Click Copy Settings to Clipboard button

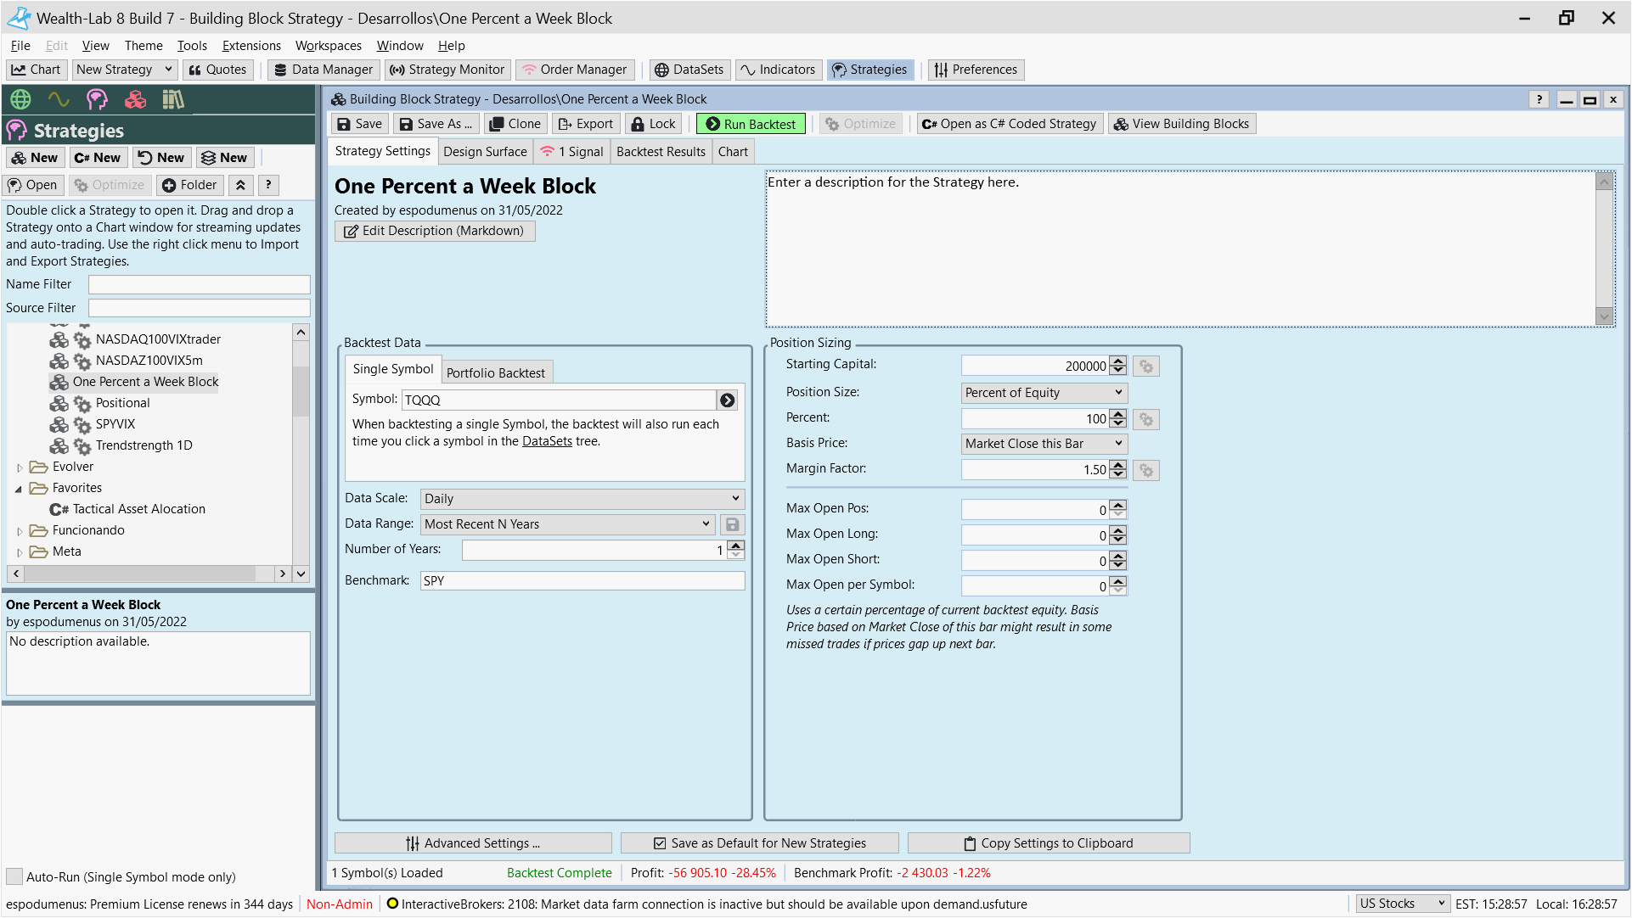point(1049,843)
